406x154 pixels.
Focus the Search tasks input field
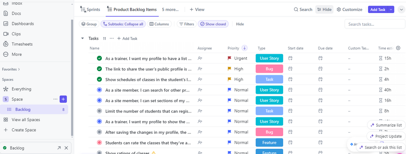[x=375, y=24]
